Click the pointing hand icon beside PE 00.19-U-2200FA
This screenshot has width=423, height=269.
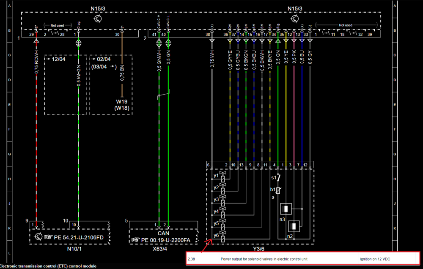click(x=135, y=239)
